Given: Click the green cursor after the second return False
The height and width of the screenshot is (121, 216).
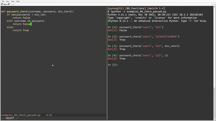Looking at the screenshot, I should point(31,24).
